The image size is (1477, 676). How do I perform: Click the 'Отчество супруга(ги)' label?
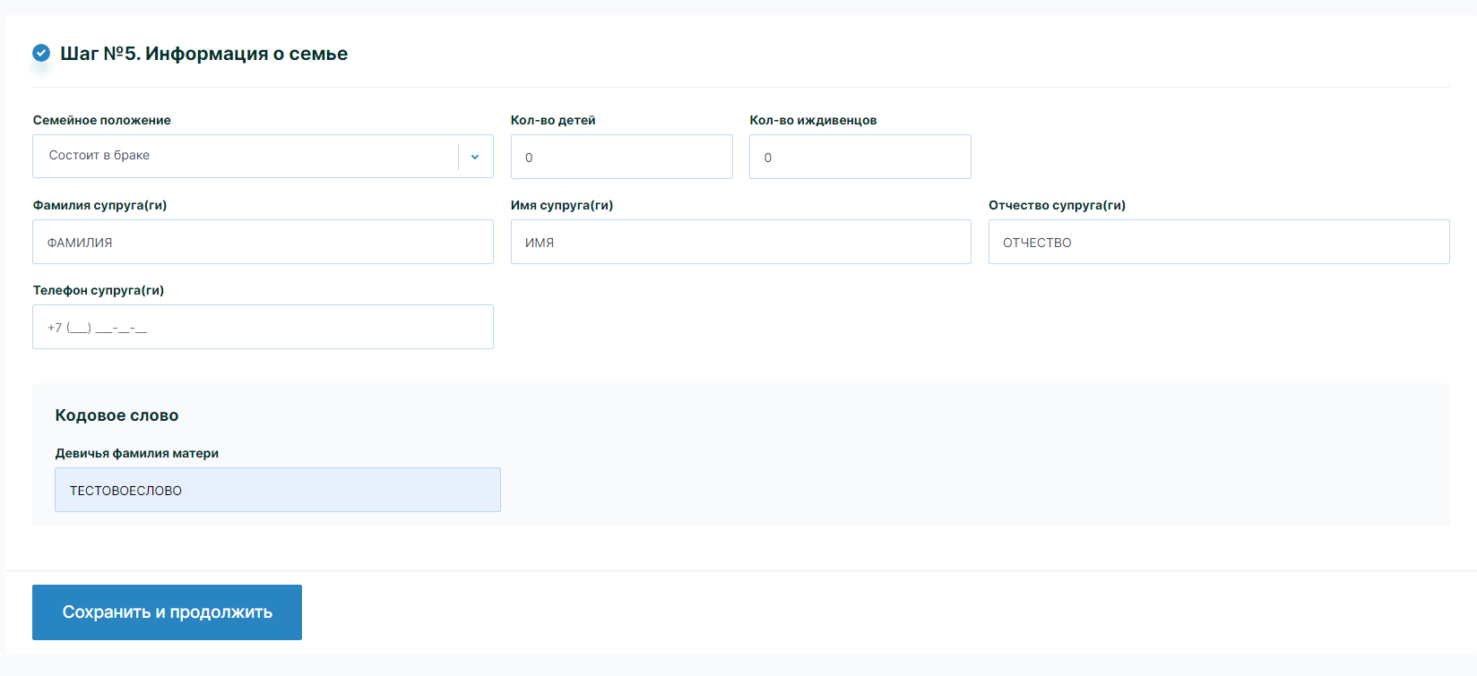point(1057,205)
